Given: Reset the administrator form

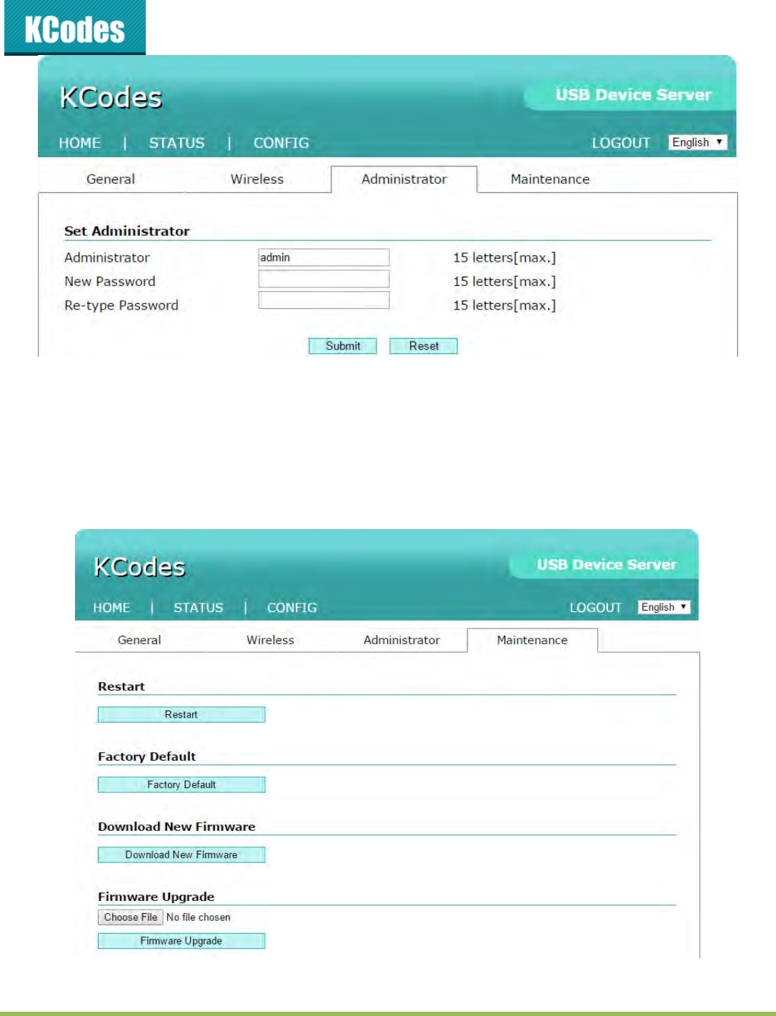Looking at the screenshot, I should coord(423,346).
